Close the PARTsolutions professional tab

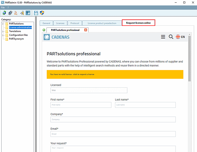86,30
